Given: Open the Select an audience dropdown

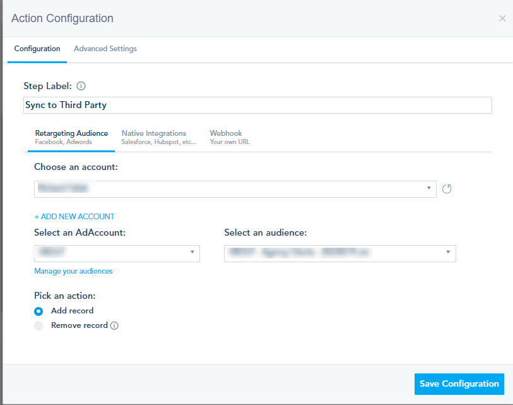Looking at the screenshot, I should 340,253.
